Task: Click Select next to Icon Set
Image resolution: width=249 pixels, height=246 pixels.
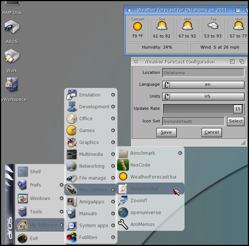Action: tap(236, 121)
